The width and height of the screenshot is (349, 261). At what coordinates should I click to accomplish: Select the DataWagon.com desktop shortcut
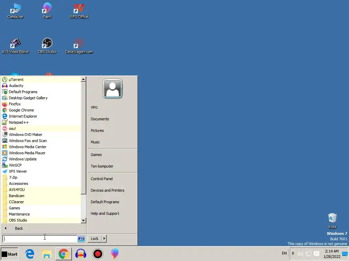coord(79,46)
